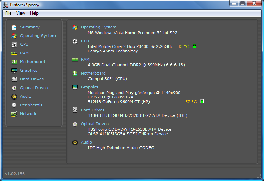
Task: Click the Hard Drives icon in main panel
Action: (75, 110)
